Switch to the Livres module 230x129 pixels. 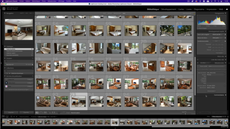click(189, 9)
